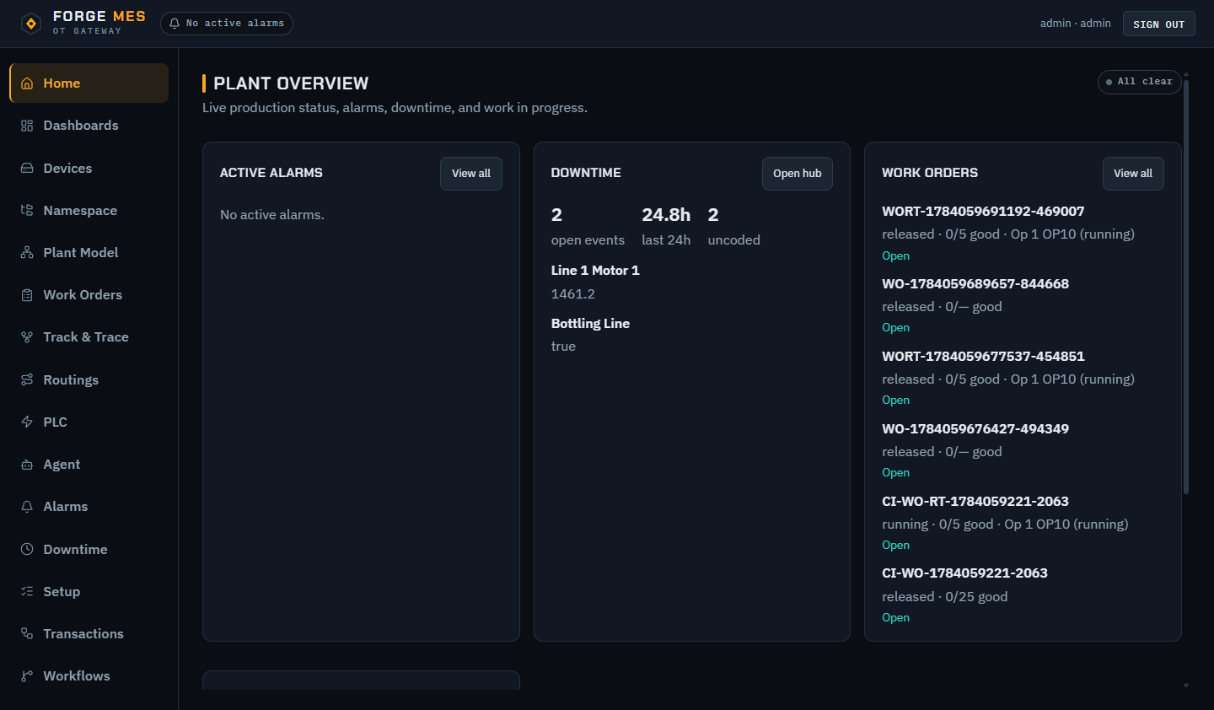This screenshot has width=1214, height=710.
Task: Open work order CI-WO-RT-1784059221-2063
Action: (975, 502)
